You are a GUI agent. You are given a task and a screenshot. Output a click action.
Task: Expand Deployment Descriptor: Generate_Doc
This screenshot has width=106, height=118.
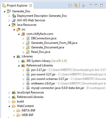click(9, 16)
